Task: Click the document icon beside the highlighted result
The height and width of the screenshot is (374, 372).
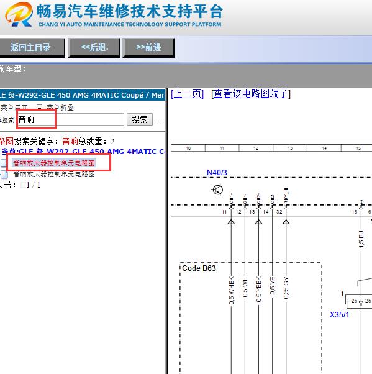Action: click(x=4, y=163)
